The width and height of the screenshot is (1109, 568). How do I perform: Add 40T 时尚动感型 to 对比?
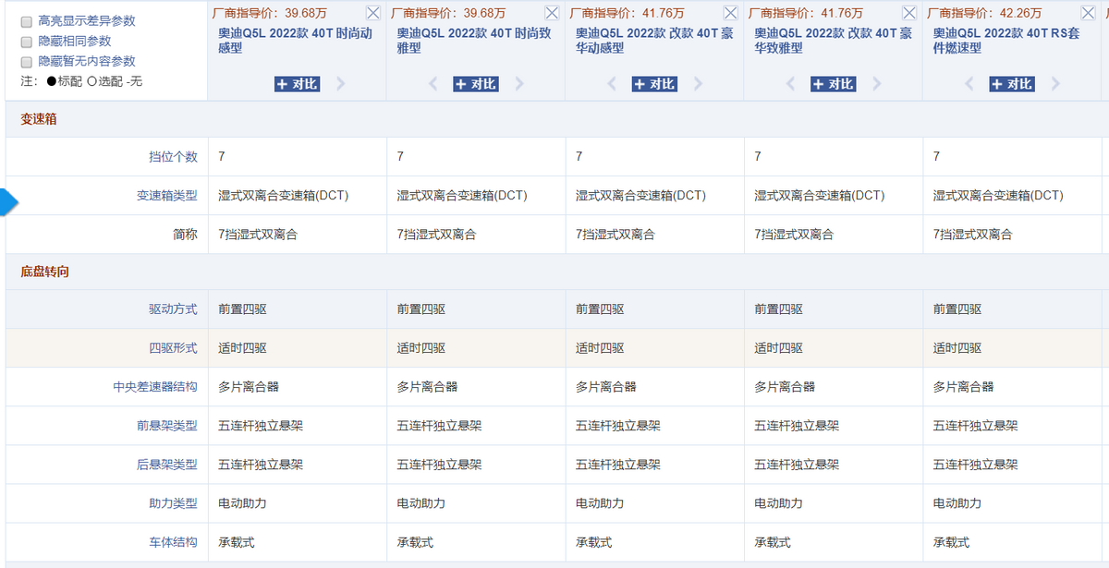point(298,84)
